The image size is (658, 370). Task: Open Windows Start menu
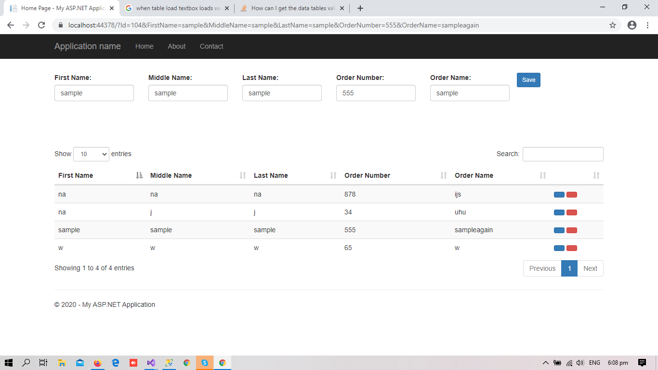click(x=9, y=363)
